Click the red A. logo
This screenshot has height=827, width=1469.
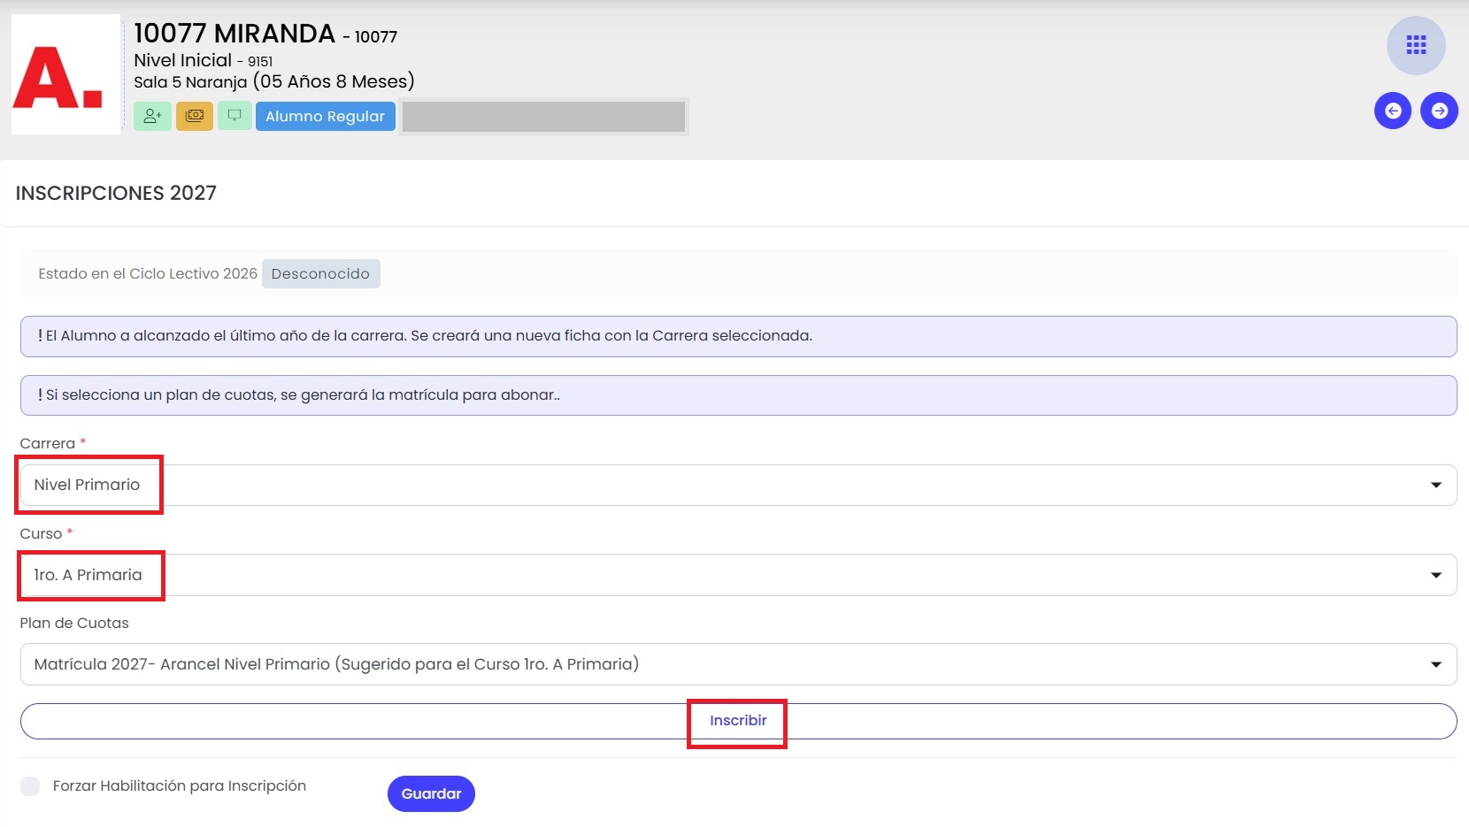(65, 74)
